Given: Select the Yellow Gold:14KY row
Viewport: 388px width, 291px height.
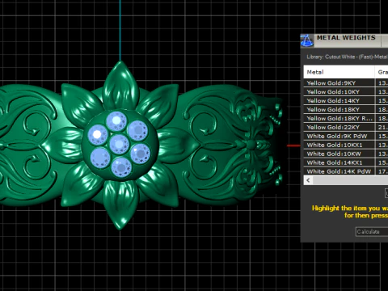Looking at the screenshot, I should pyautogui.click(x=346, y=101).
